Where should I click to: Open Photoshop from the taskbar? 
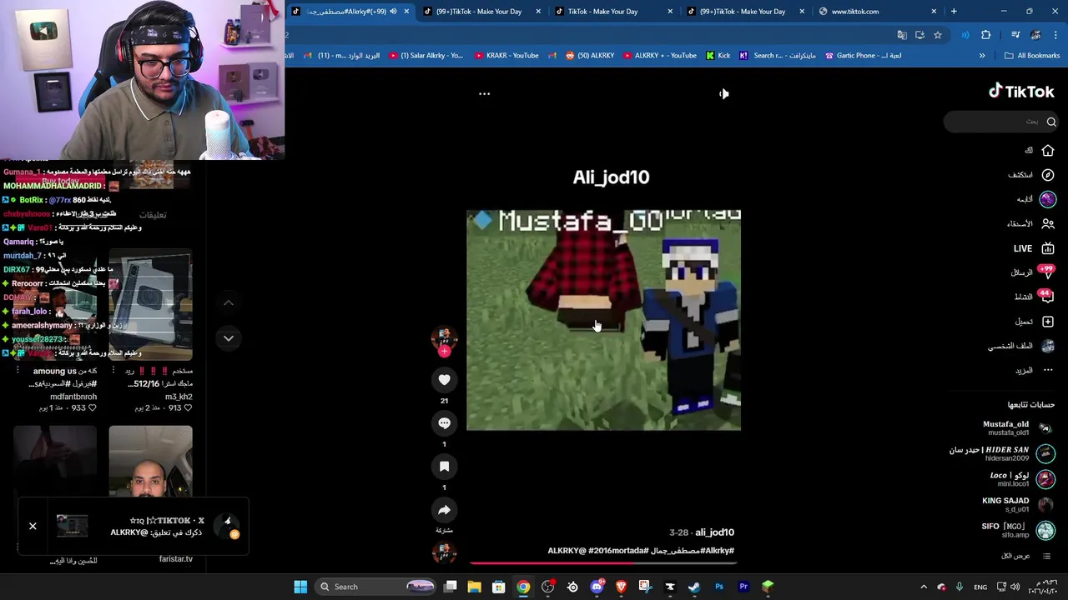[719, 587]
